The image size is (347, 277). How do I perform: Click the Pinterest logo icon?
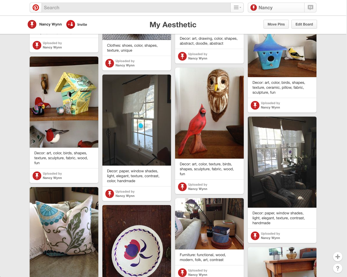[35, 8]
